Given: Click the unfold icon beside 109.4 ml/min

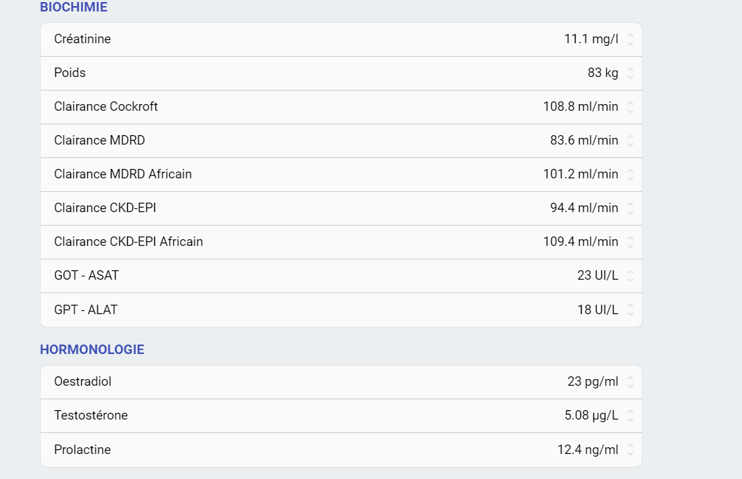Looking at the screenshot, I should (x=630, y=242).
